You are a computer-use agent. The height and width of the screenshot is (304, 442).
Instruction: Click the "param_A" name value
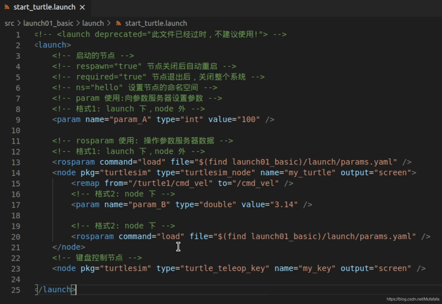130,119
